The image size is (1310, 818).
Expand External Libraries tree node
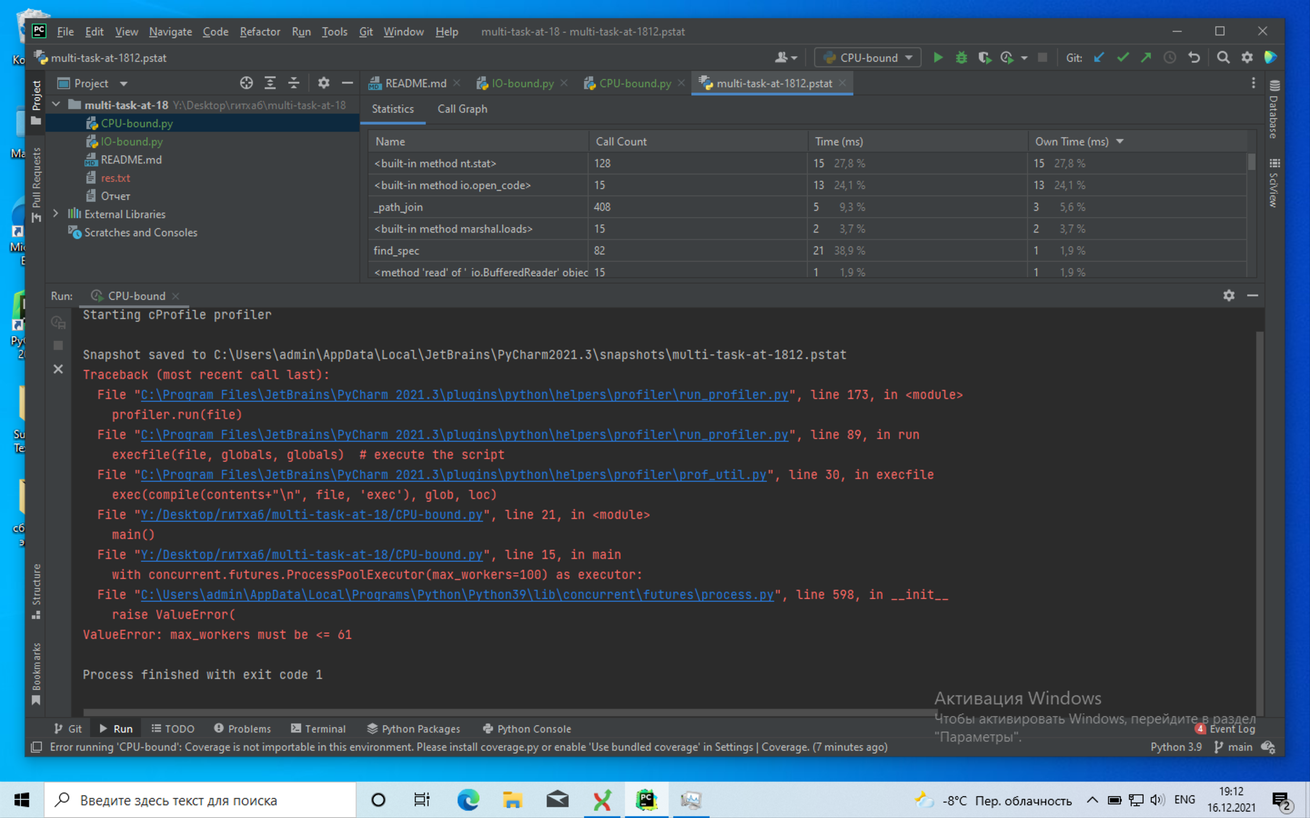tap(56, 214)
